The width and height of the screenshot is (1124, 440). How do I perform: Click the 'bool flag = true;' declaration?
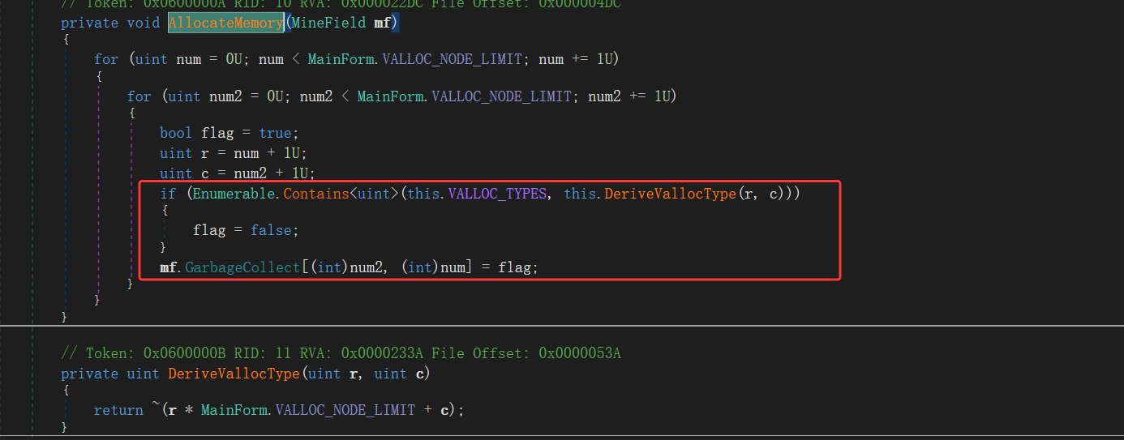(x=230, y=133)
